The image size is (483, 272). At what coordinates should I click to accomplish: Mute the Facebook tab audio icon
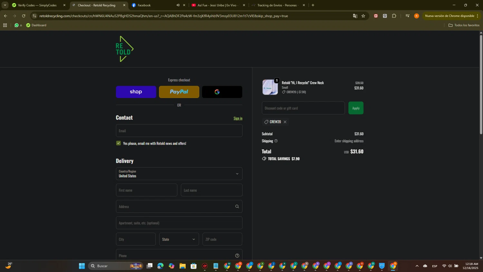point(178,5)
